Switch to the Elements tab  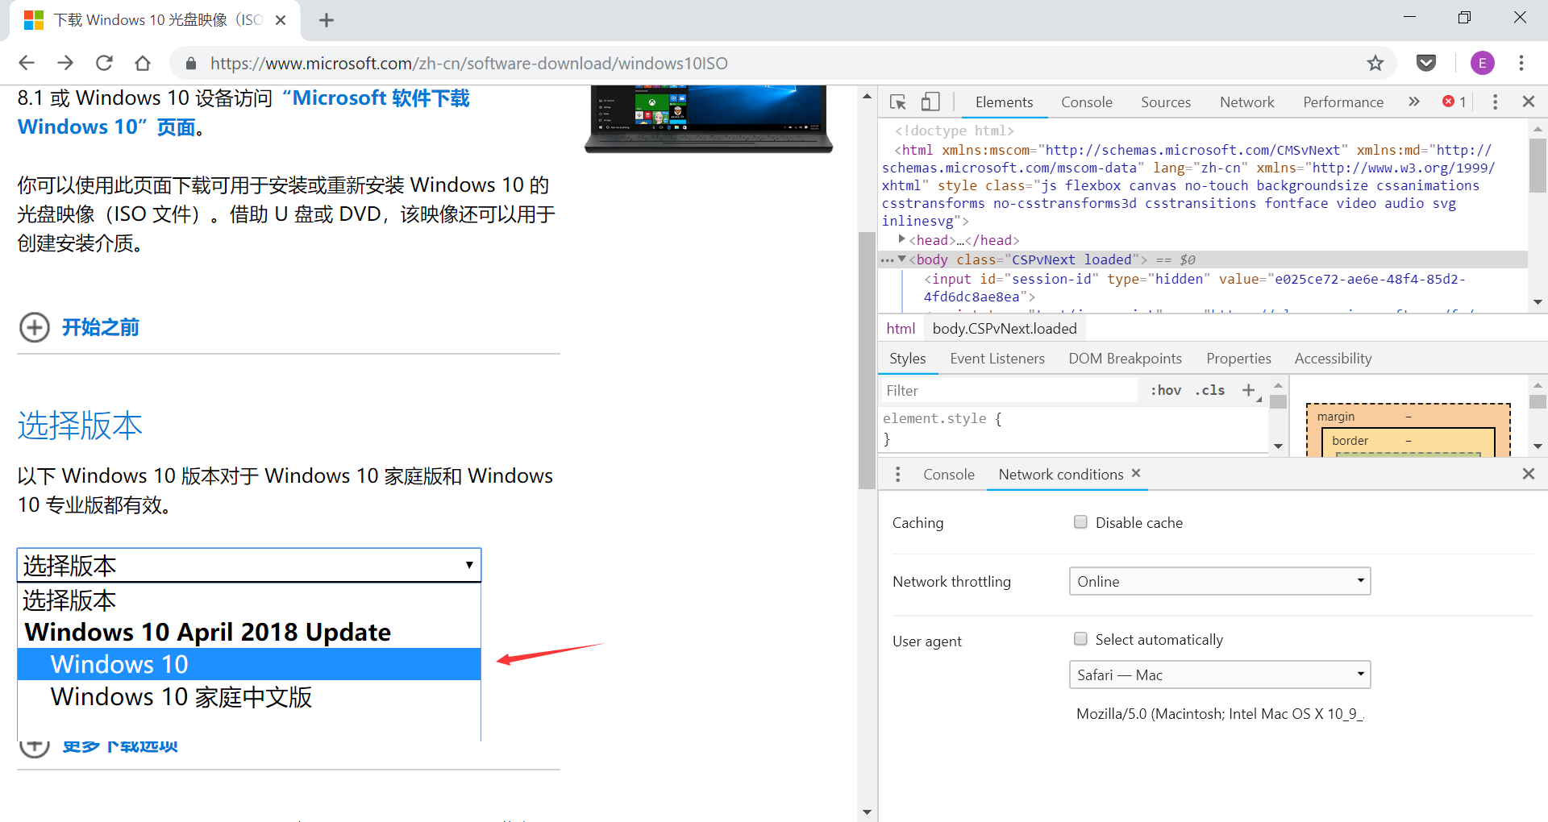coord(1004,102)
